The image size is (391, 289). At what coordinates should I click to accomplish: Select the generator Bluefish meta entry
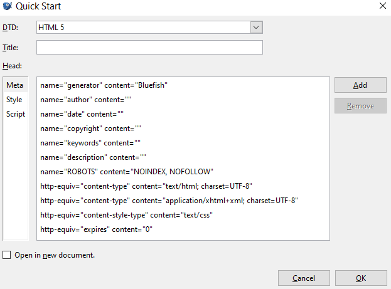[104, 85]
